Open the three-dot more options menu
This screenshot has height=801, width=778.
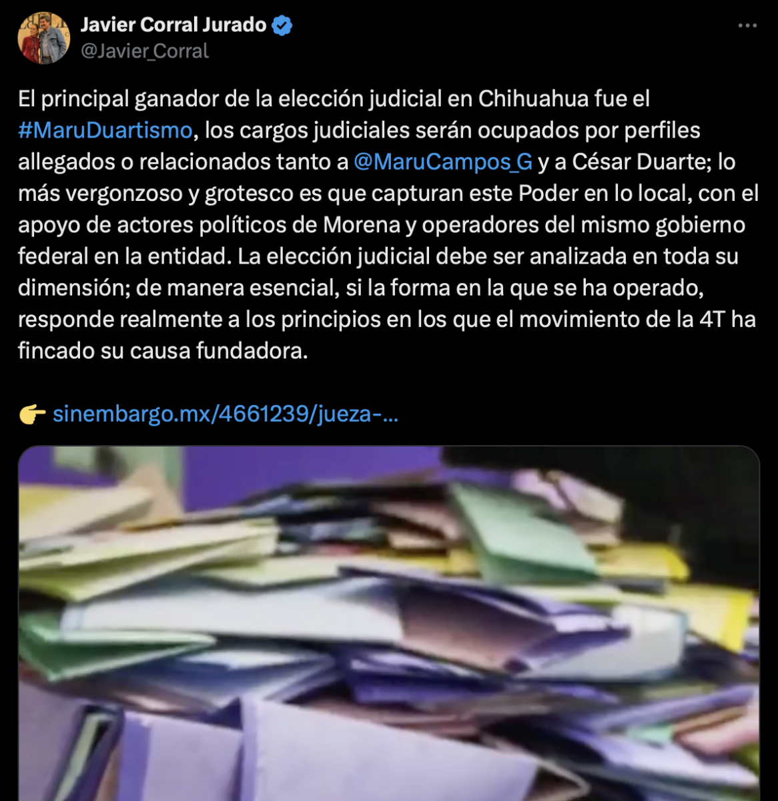click(x=747, y=25)
